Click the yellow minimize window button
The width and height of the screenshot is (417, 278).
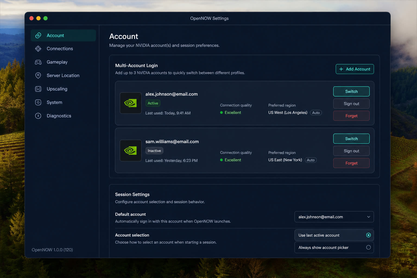tap(39, 18)
